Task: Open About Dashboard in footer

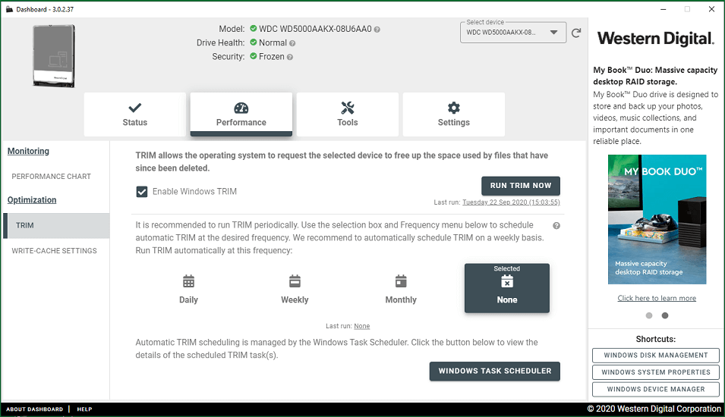Action: (35, 409)
